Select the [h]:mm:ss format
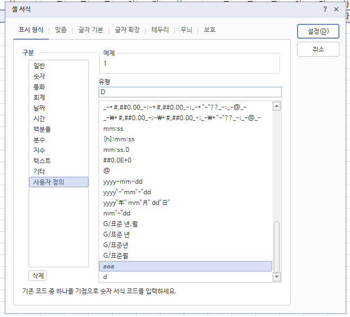350x317 pixels. tap(185, 139)
